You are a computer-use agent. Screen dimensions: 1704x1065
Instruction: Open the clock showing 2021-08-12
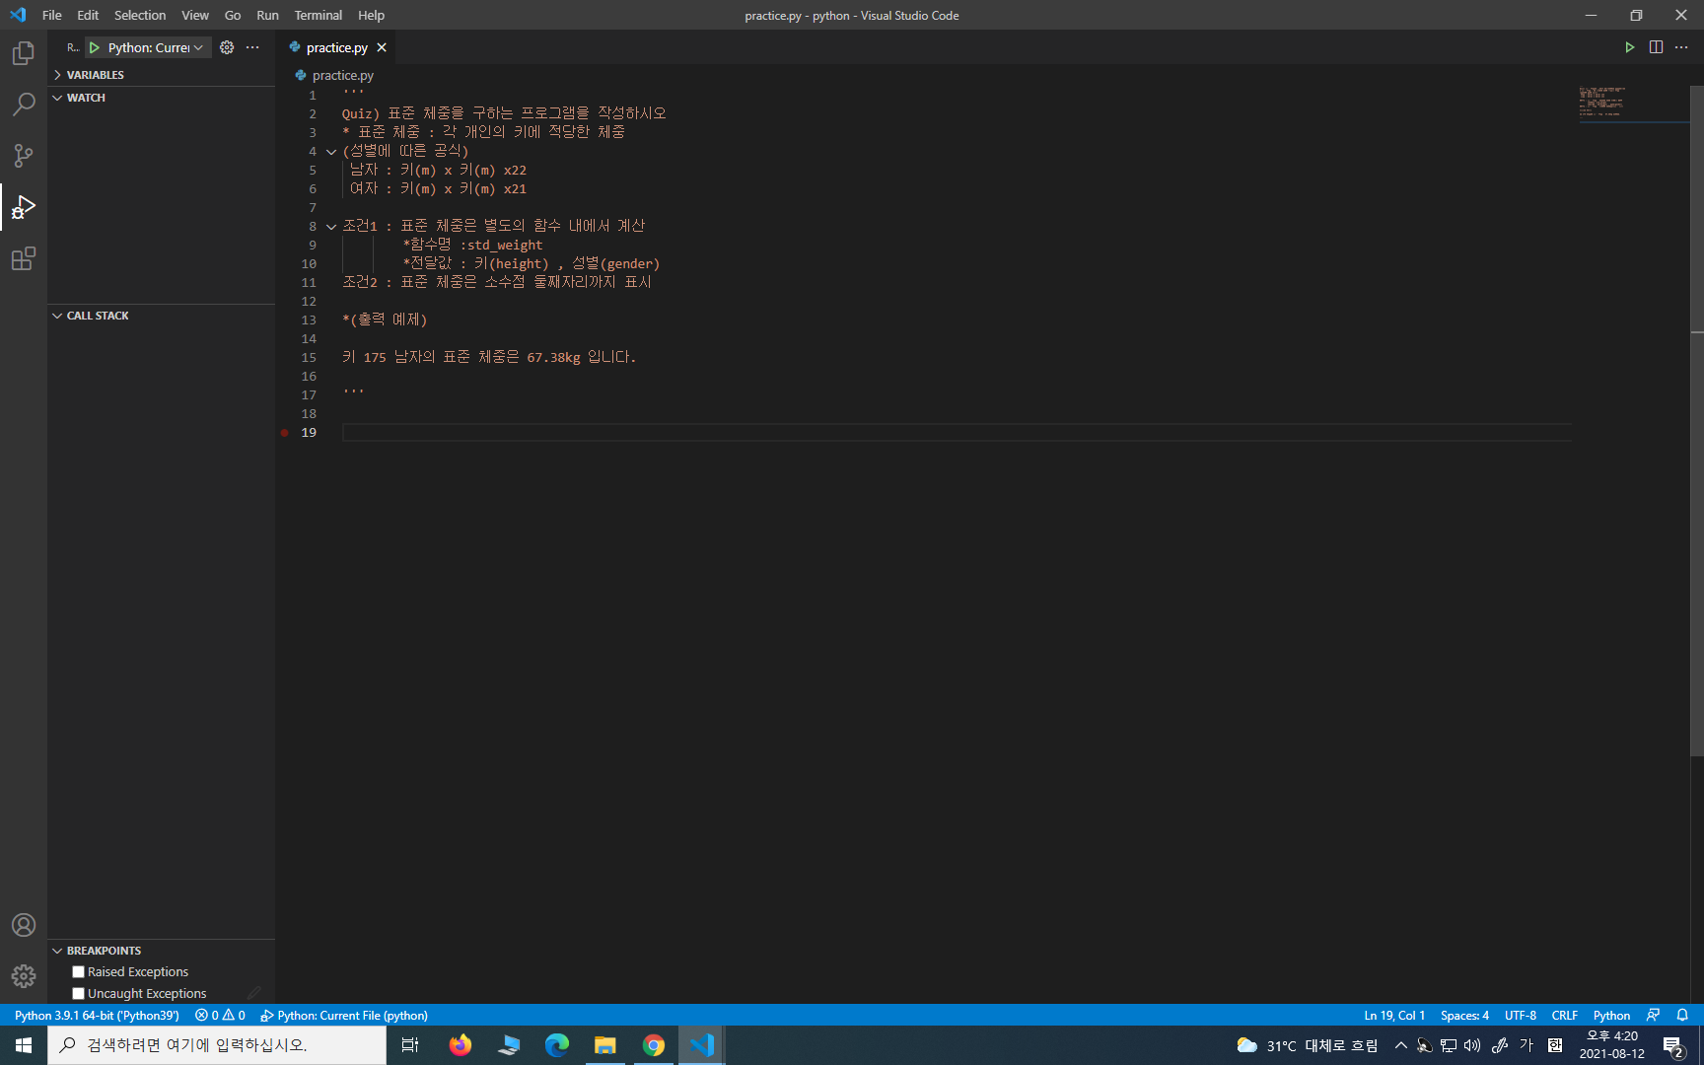(x=1612, y=1045)
